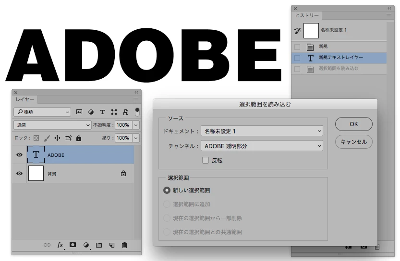Screen dimensions: 400x261
Task: Enable the 反転 checkbox
Action: tap(206, 160)
